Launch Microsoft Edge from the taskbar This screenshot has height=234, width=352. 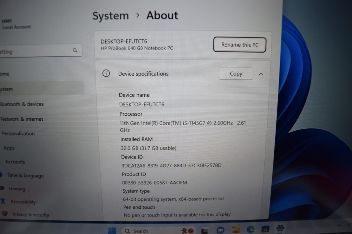(251, 229)
